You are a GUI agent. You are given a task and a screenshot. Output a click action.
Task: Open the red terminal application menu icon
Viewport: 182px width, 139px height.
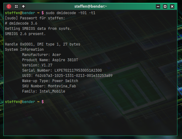(x=9, y=6)
